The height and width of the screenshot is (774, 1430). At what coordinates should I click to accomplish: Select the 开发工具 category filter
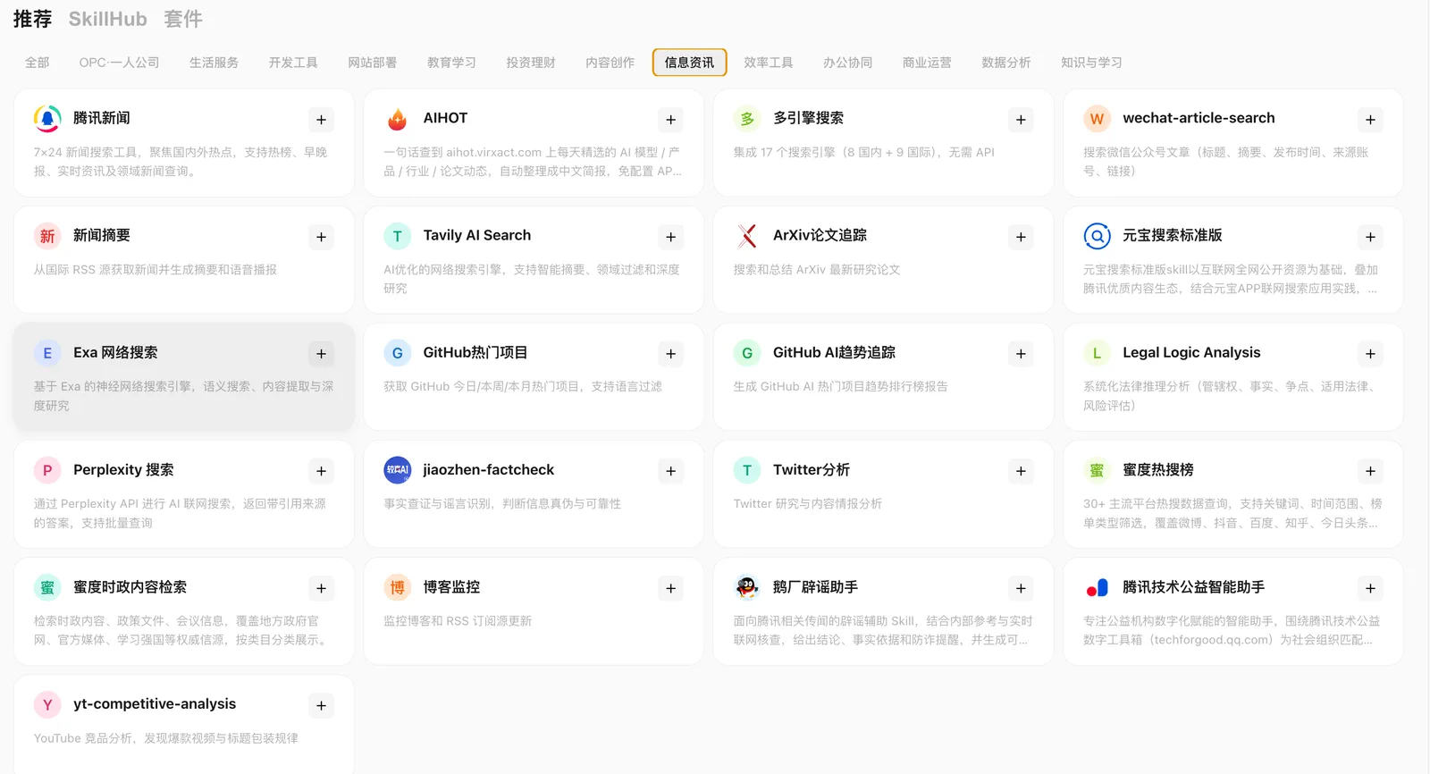pos(293,63)
